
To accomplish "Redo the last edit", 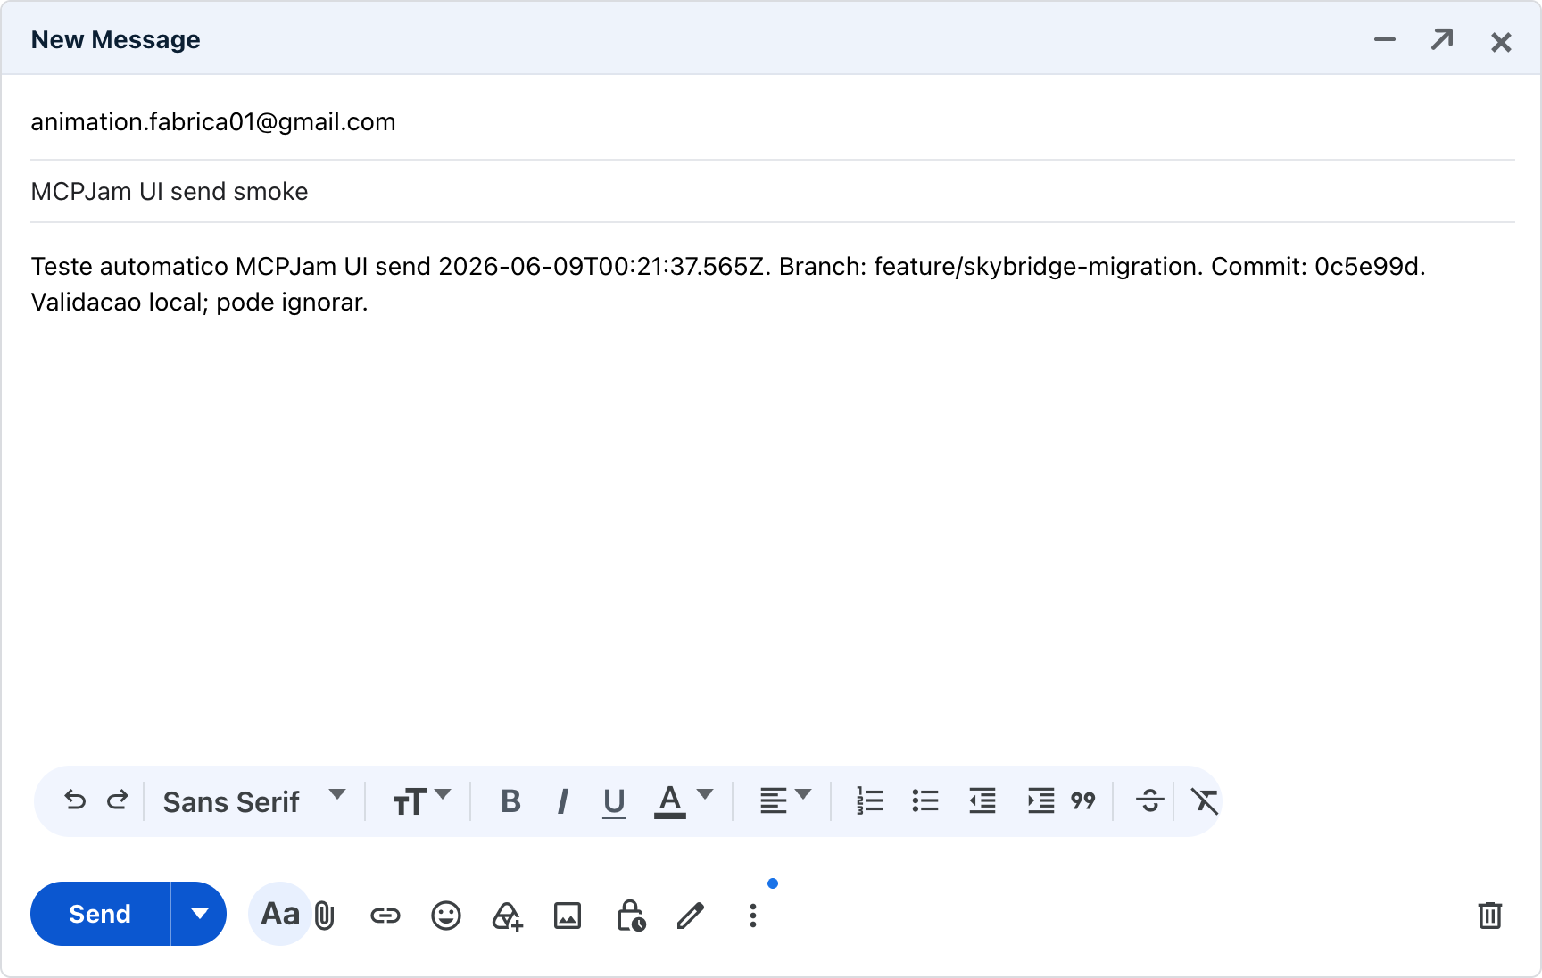I will 118,800.
